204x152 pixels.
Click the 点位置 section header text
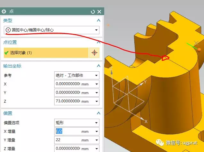[x=10, y=42]
